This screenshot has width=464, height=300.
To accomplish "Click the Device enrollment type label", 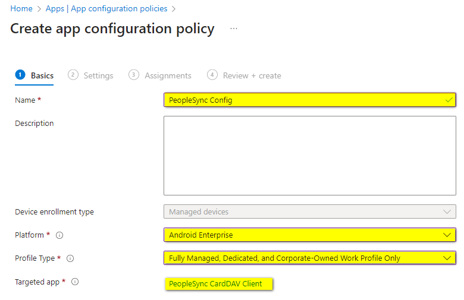I will (55, 212).
